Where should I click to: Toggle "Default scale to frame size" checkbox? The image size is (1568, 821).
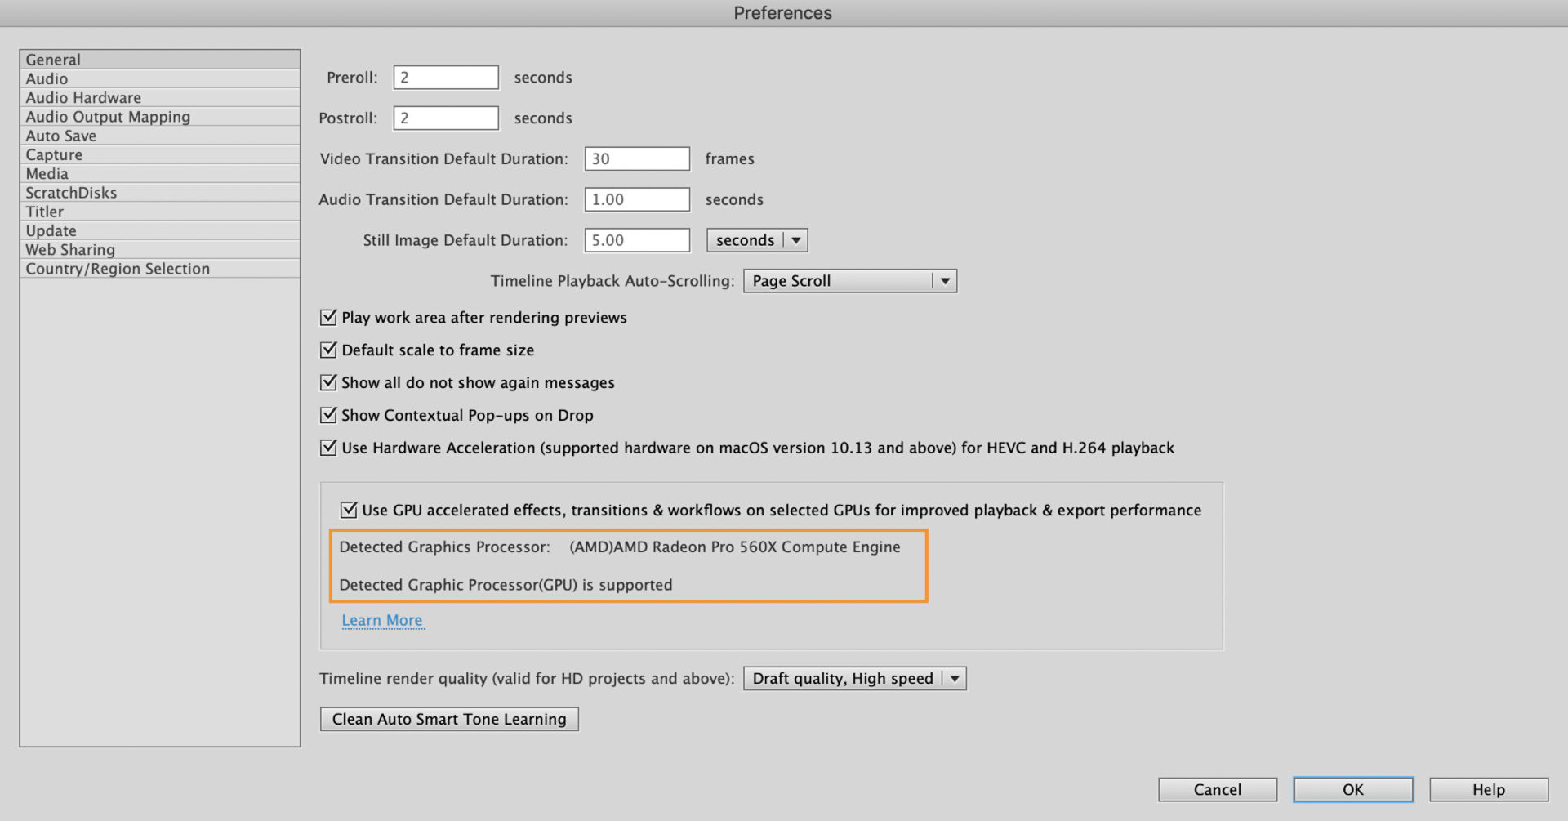(x=327, y=350)
